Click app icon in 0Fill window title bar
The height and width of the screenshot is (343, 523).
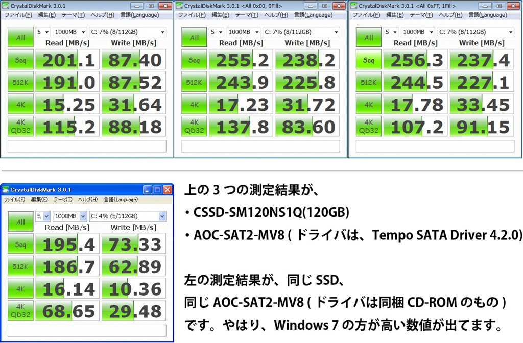[x=179, y=6]
